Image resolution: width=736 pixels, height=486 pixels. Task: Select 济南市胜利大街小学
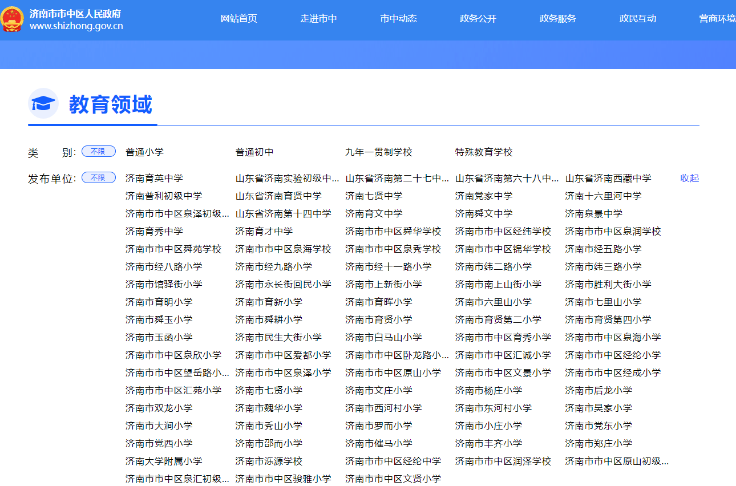click(608, 284)
